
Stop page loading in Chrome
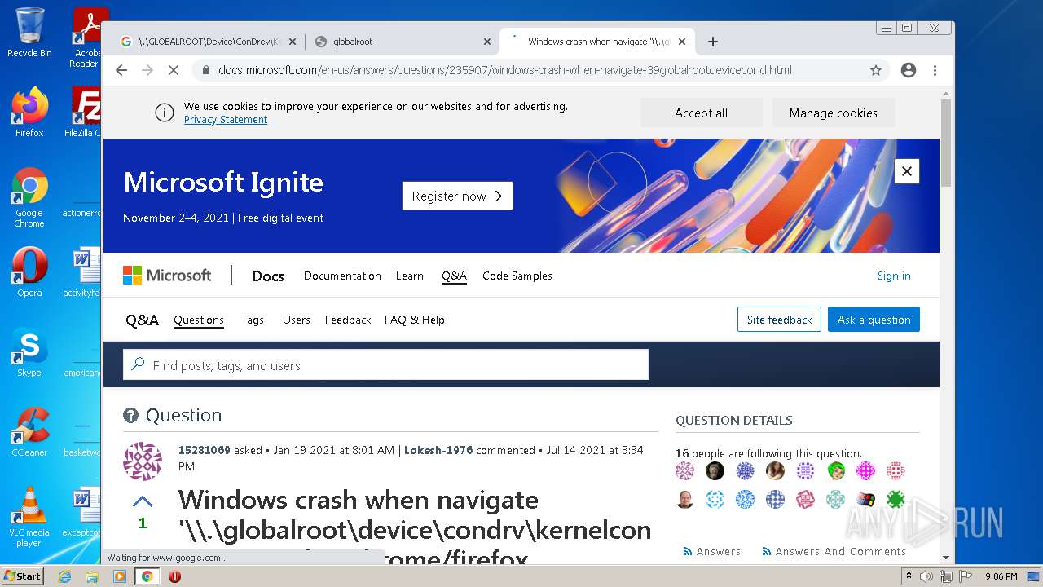coord(173,70)
